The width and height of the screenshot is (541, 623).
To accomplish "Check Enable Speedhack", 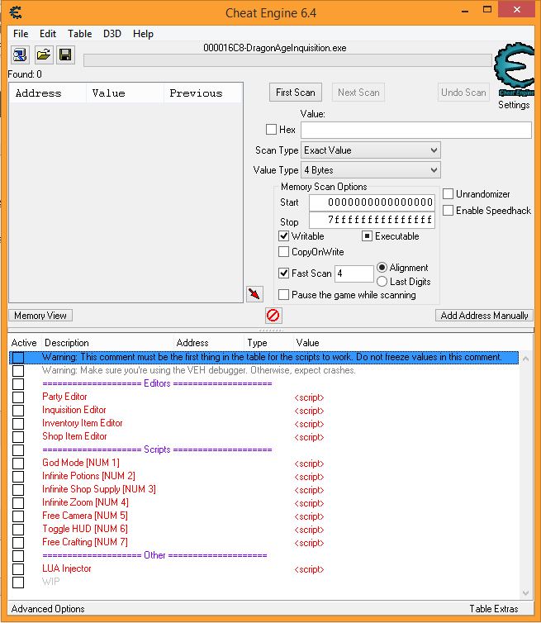I will (448, 210).
